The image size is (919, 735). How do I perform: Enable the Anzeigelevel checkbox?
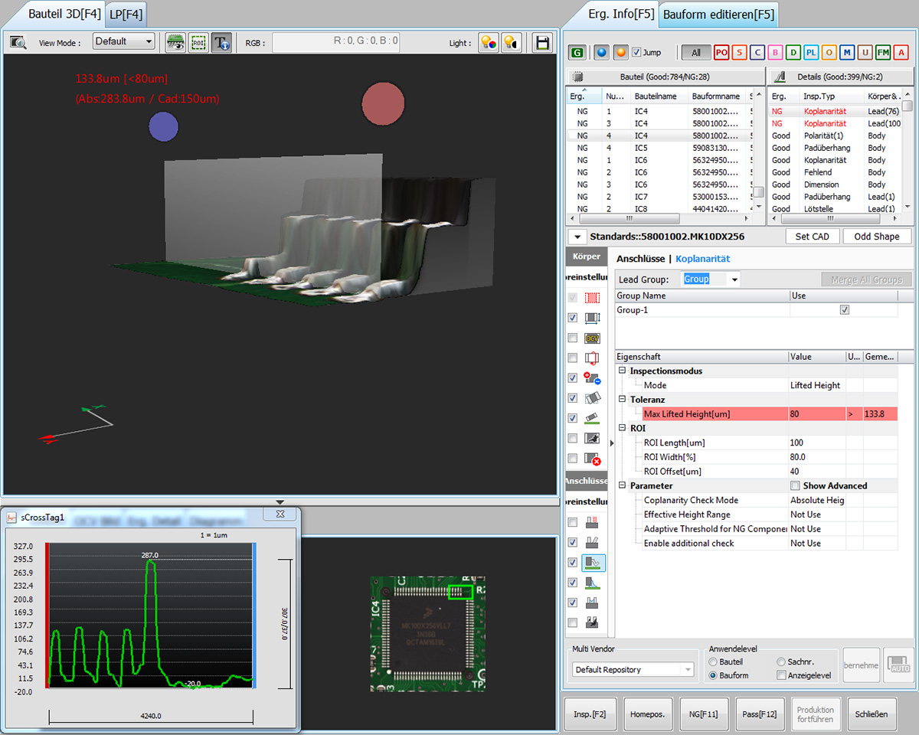pos(780,675)
